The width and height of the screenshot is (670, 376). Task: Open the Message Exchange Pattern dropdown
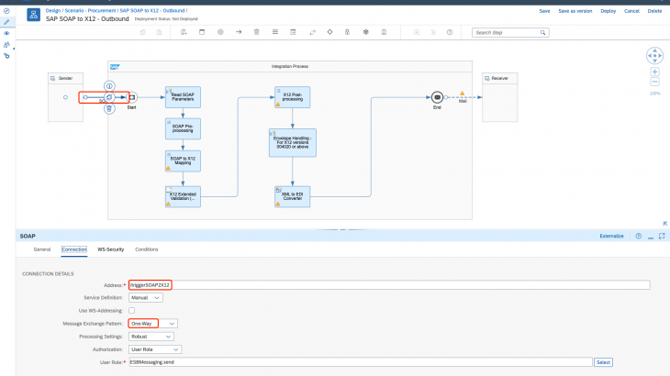pyautogui.click(x=153, y=324)
